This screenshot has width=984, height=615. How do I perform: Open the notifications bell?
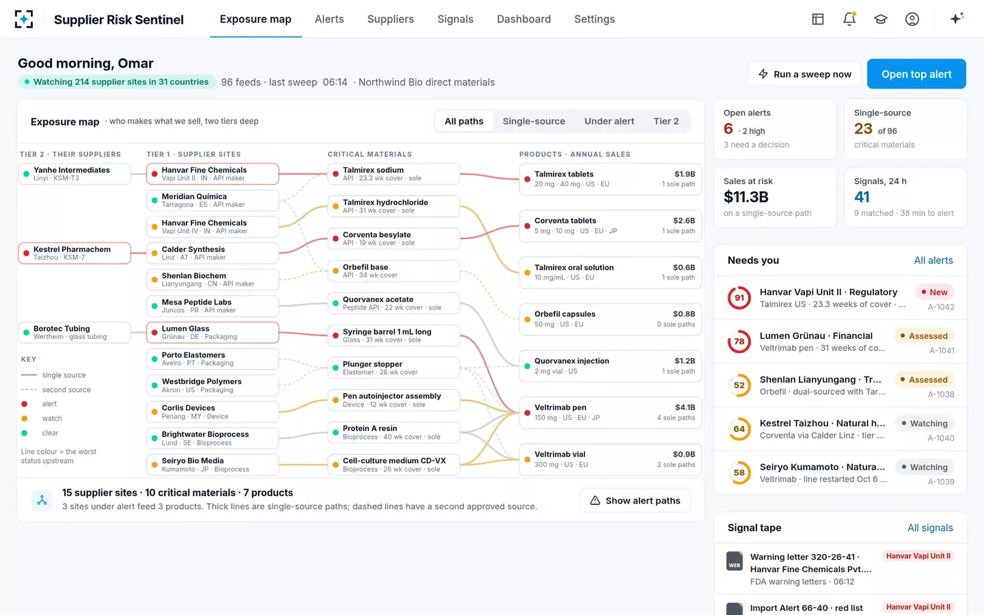[x=849, y=19]
